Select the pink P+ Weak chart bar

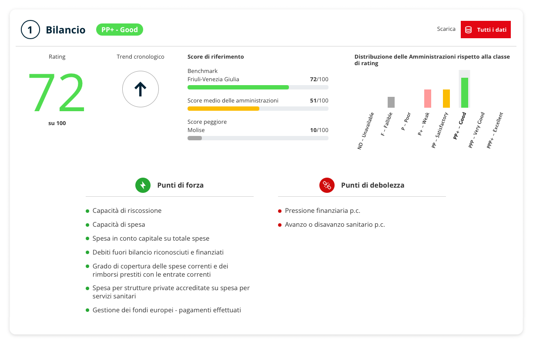tap(427, 99)
